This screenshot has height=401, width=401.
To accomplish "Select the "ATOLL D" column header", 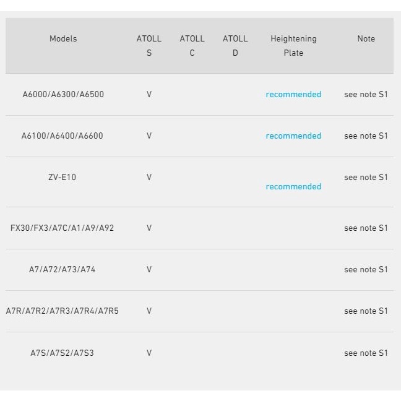I will pyautogui.click(x=235, y=46).
